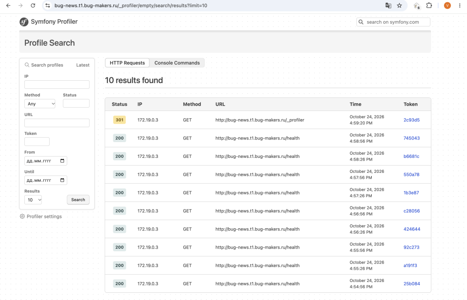467x300 pixels.
Task: Click the Method column header
Action: [192, 104]
